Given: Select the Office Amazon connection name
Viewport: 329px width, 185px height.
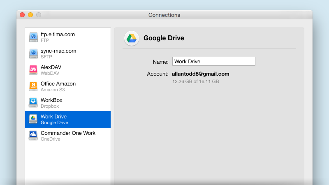Looking at the screenshot, I should pyautogui.click(x=58, y=84).
